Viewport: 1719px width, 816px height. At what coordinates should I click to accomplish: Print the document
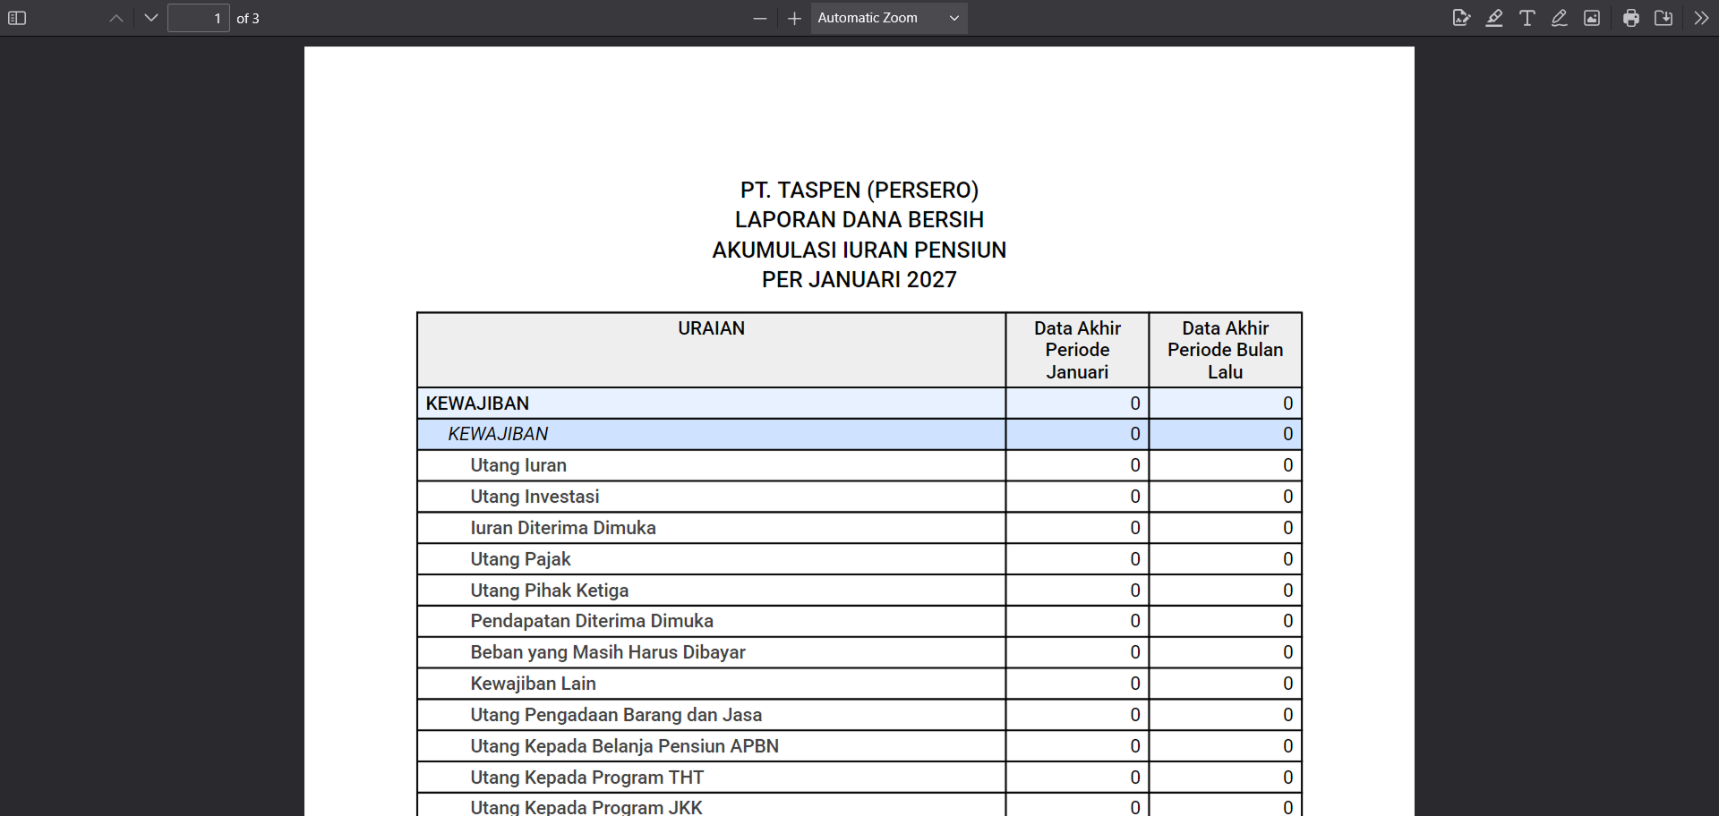[x=1631, y=18]
